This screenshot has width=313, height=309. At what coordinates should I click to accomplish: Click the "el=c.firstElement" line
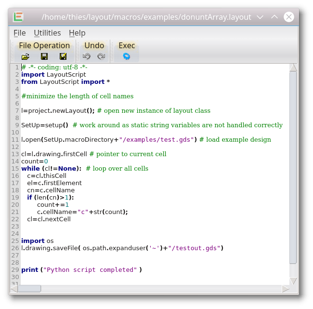(54, 183)
